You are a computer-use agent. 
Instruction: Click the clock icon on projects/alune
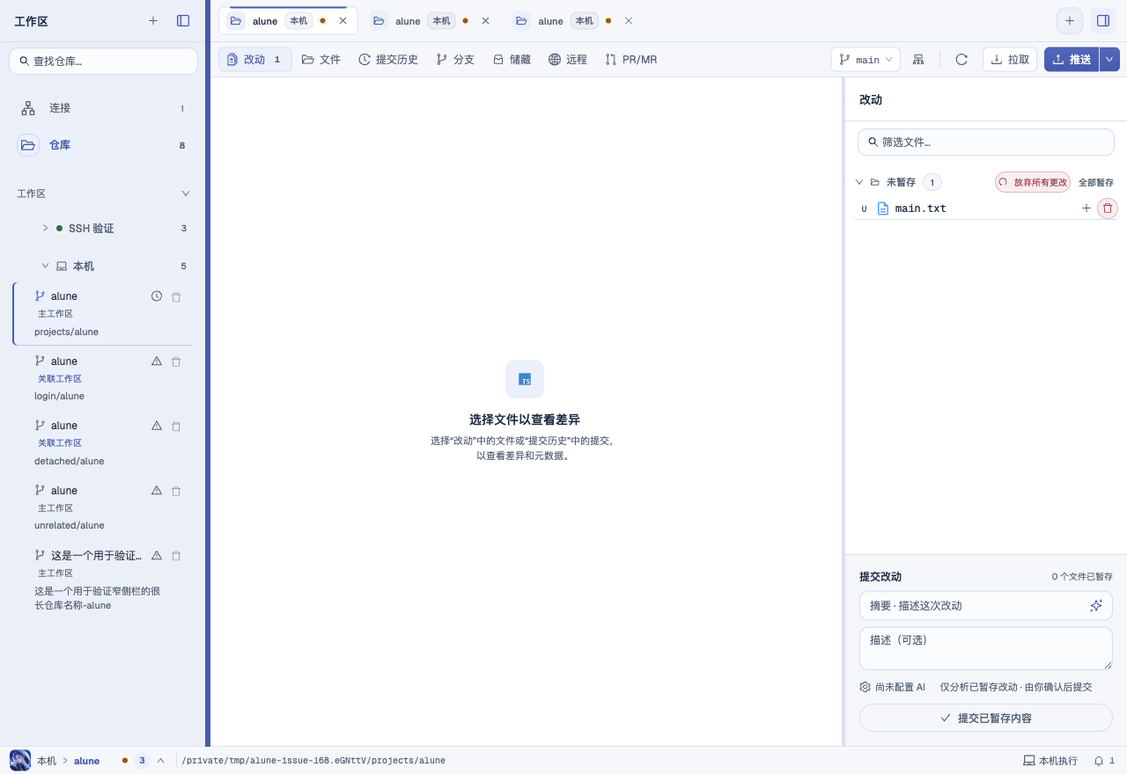[157, 296]
